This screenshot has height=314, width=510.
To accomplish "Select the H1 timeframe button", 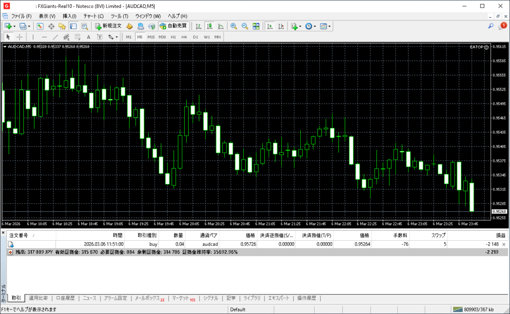I will (173, 37).
